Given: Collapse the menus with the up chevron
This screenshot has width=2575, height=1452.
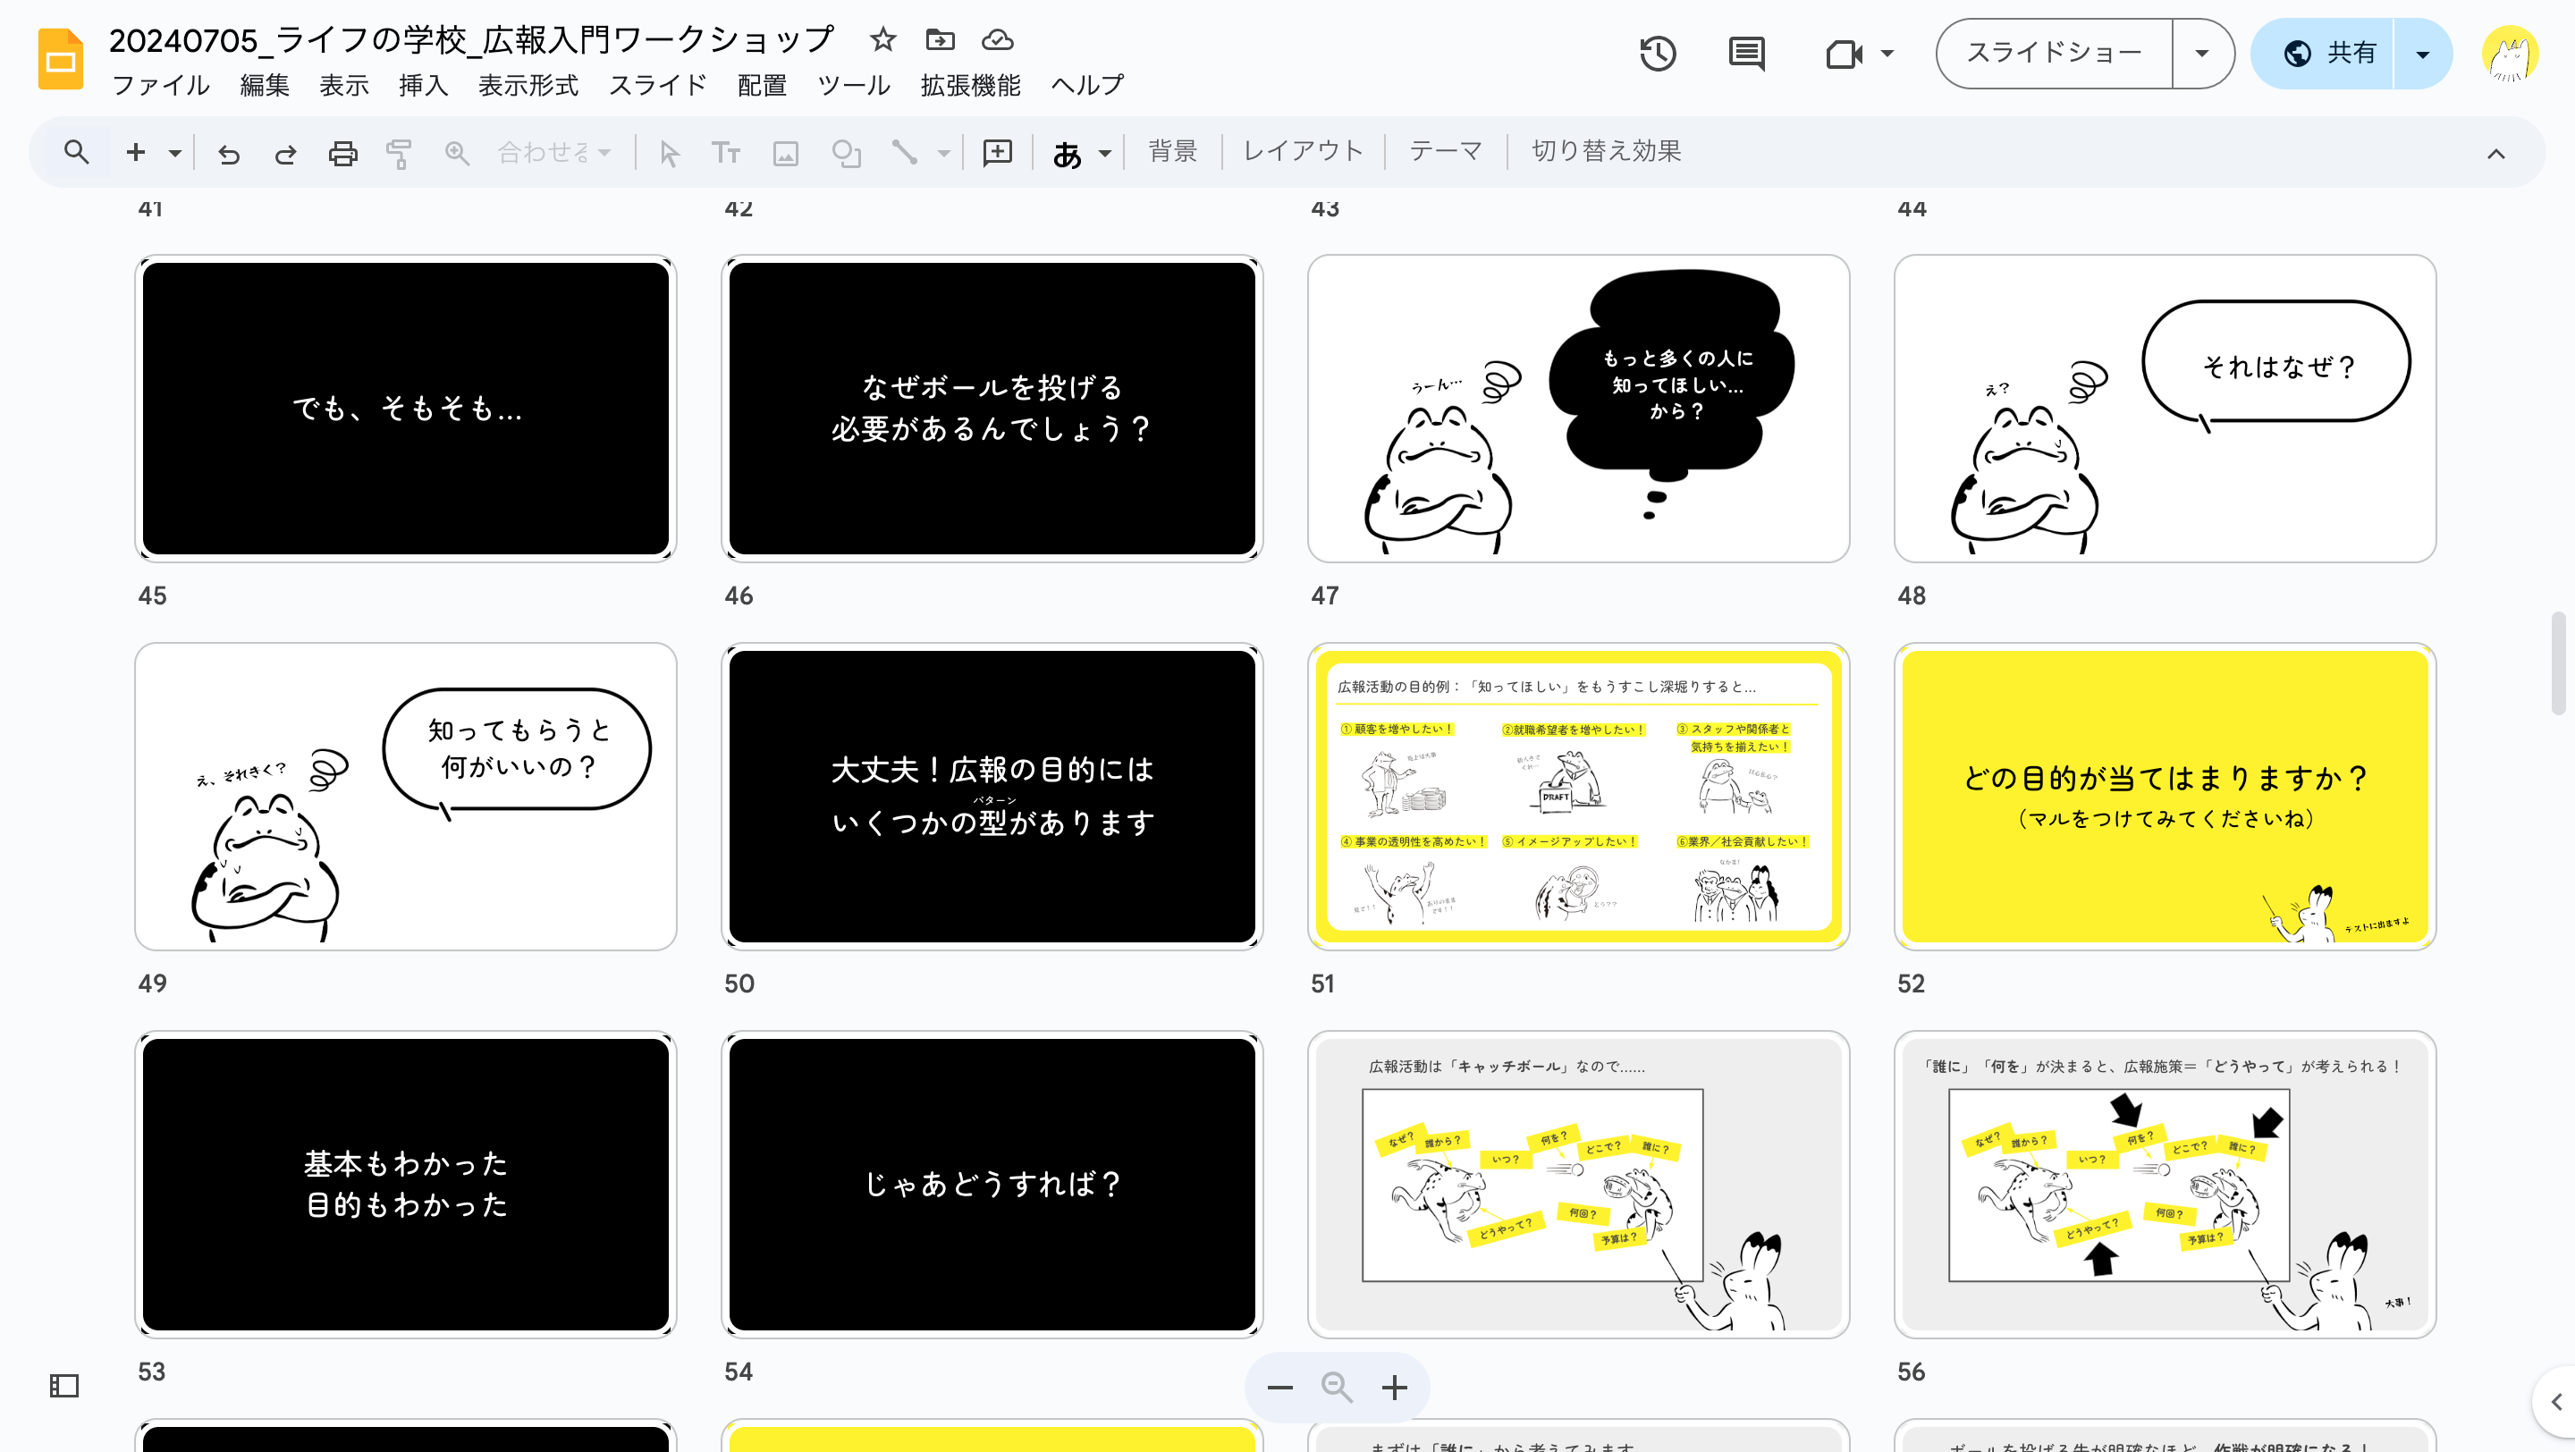Looking at the screenshot, I should [2496, 153].
